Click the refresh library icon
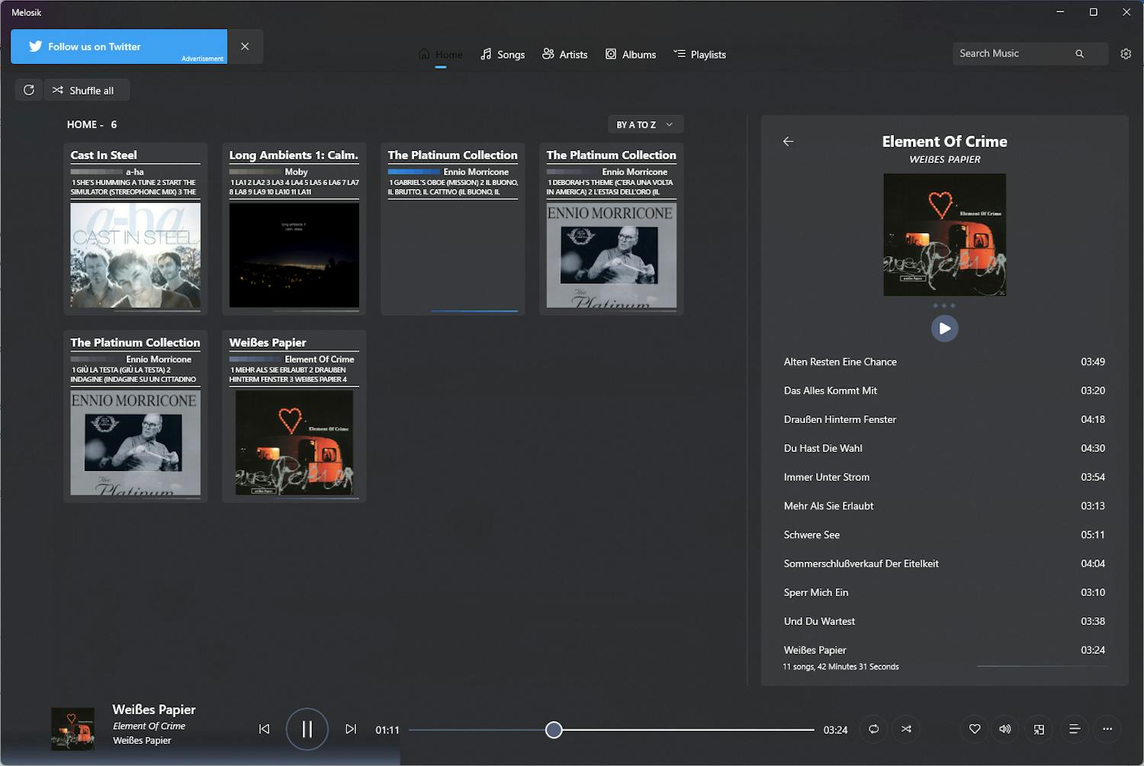The image size is (1144, 766). [x=29, y=90]
